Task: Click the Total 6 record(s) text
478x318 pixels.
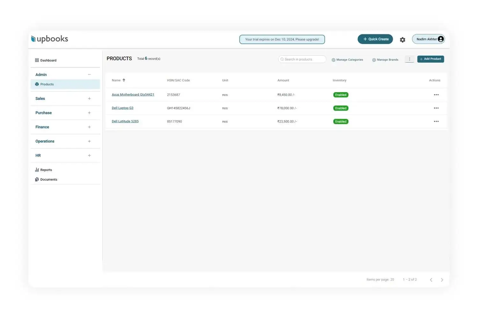Action: coord(148,59)
